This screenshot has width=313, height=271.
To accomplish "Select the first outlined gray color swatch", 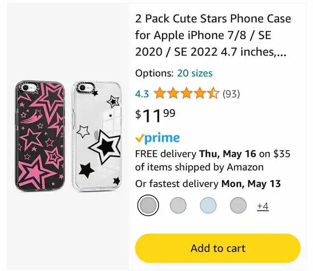I will click(148, 205).
